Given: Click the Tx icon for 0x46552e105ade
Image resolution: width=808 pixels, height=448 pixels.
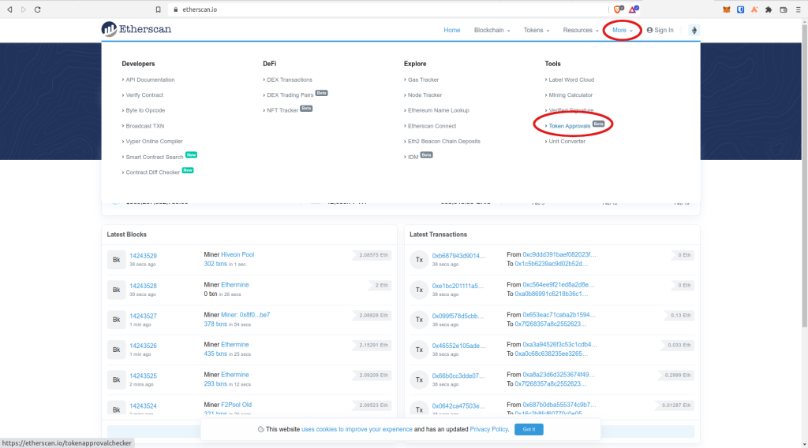Looking at the screenshot, I should click(x=420, y=350).
